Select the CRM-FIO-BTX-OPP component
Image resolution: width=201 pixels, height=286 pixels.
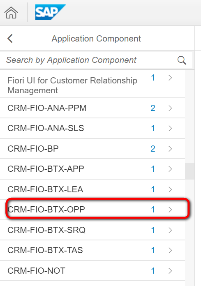pyautogui.click(x=92, y=210)
